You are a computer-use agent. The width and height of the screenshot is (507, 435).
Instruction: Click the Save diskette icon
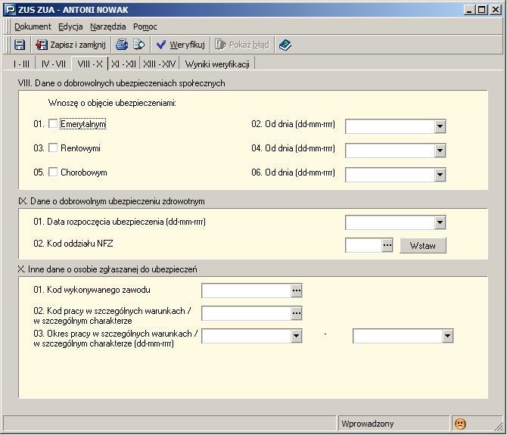point(20,45)
